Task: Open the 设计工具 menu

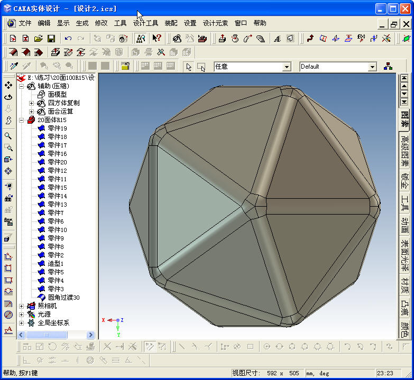Action: click(146, 23)
